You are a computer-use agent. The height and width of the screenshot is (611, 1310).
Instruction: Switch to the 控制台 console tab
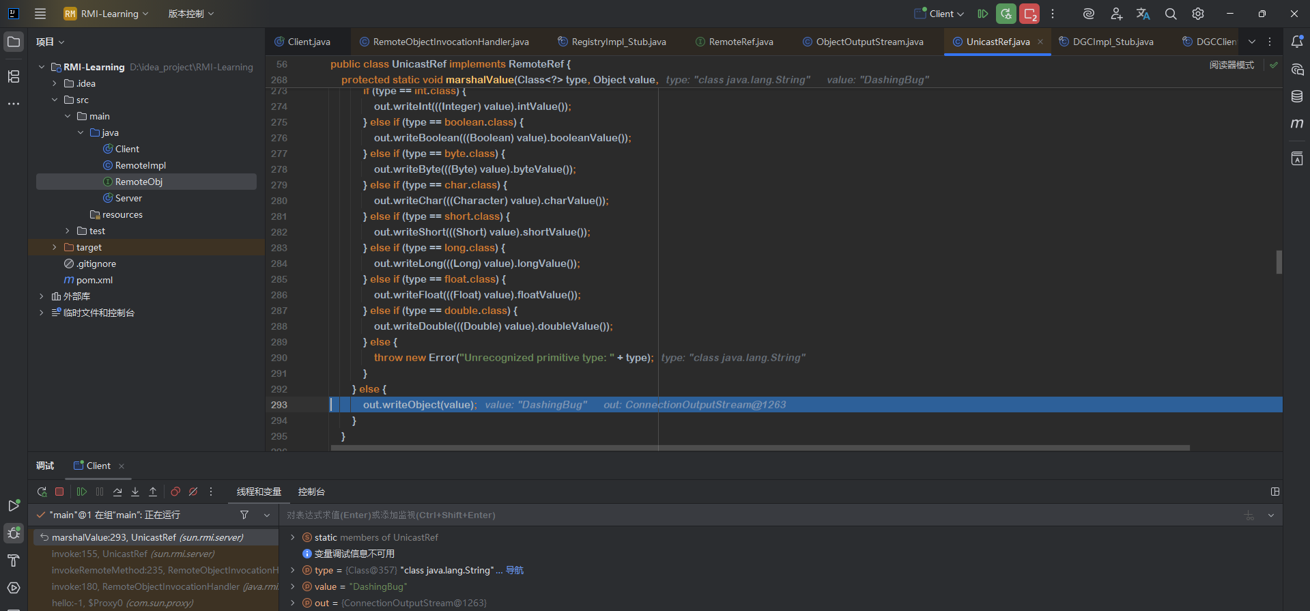pyautogui.click(x=311, y=492)
